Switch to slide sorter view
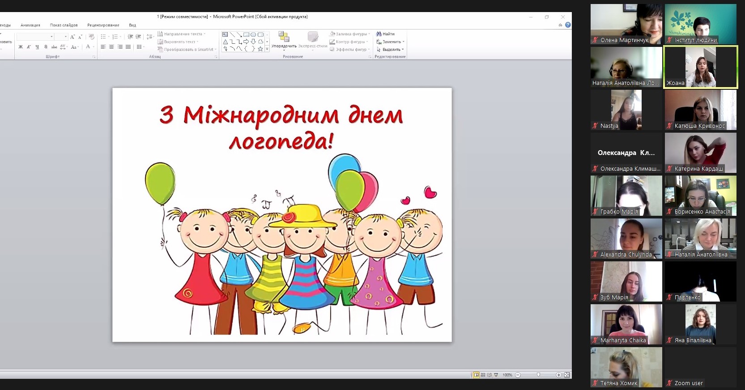745x390 pixels. pyautogui.click(x=483, y=375)
